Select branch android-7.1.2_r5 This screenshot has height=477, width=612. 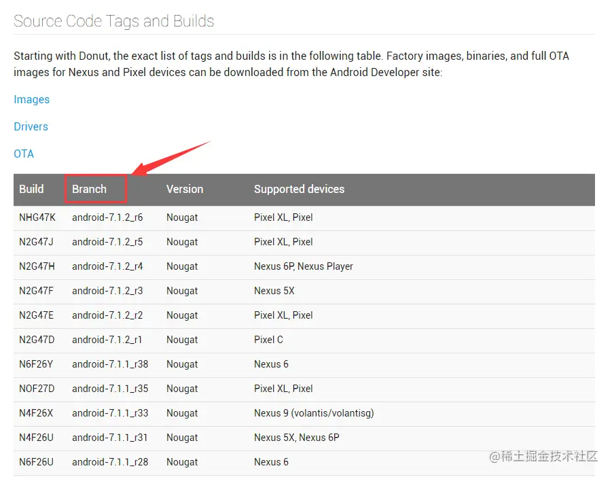point(107,242)
